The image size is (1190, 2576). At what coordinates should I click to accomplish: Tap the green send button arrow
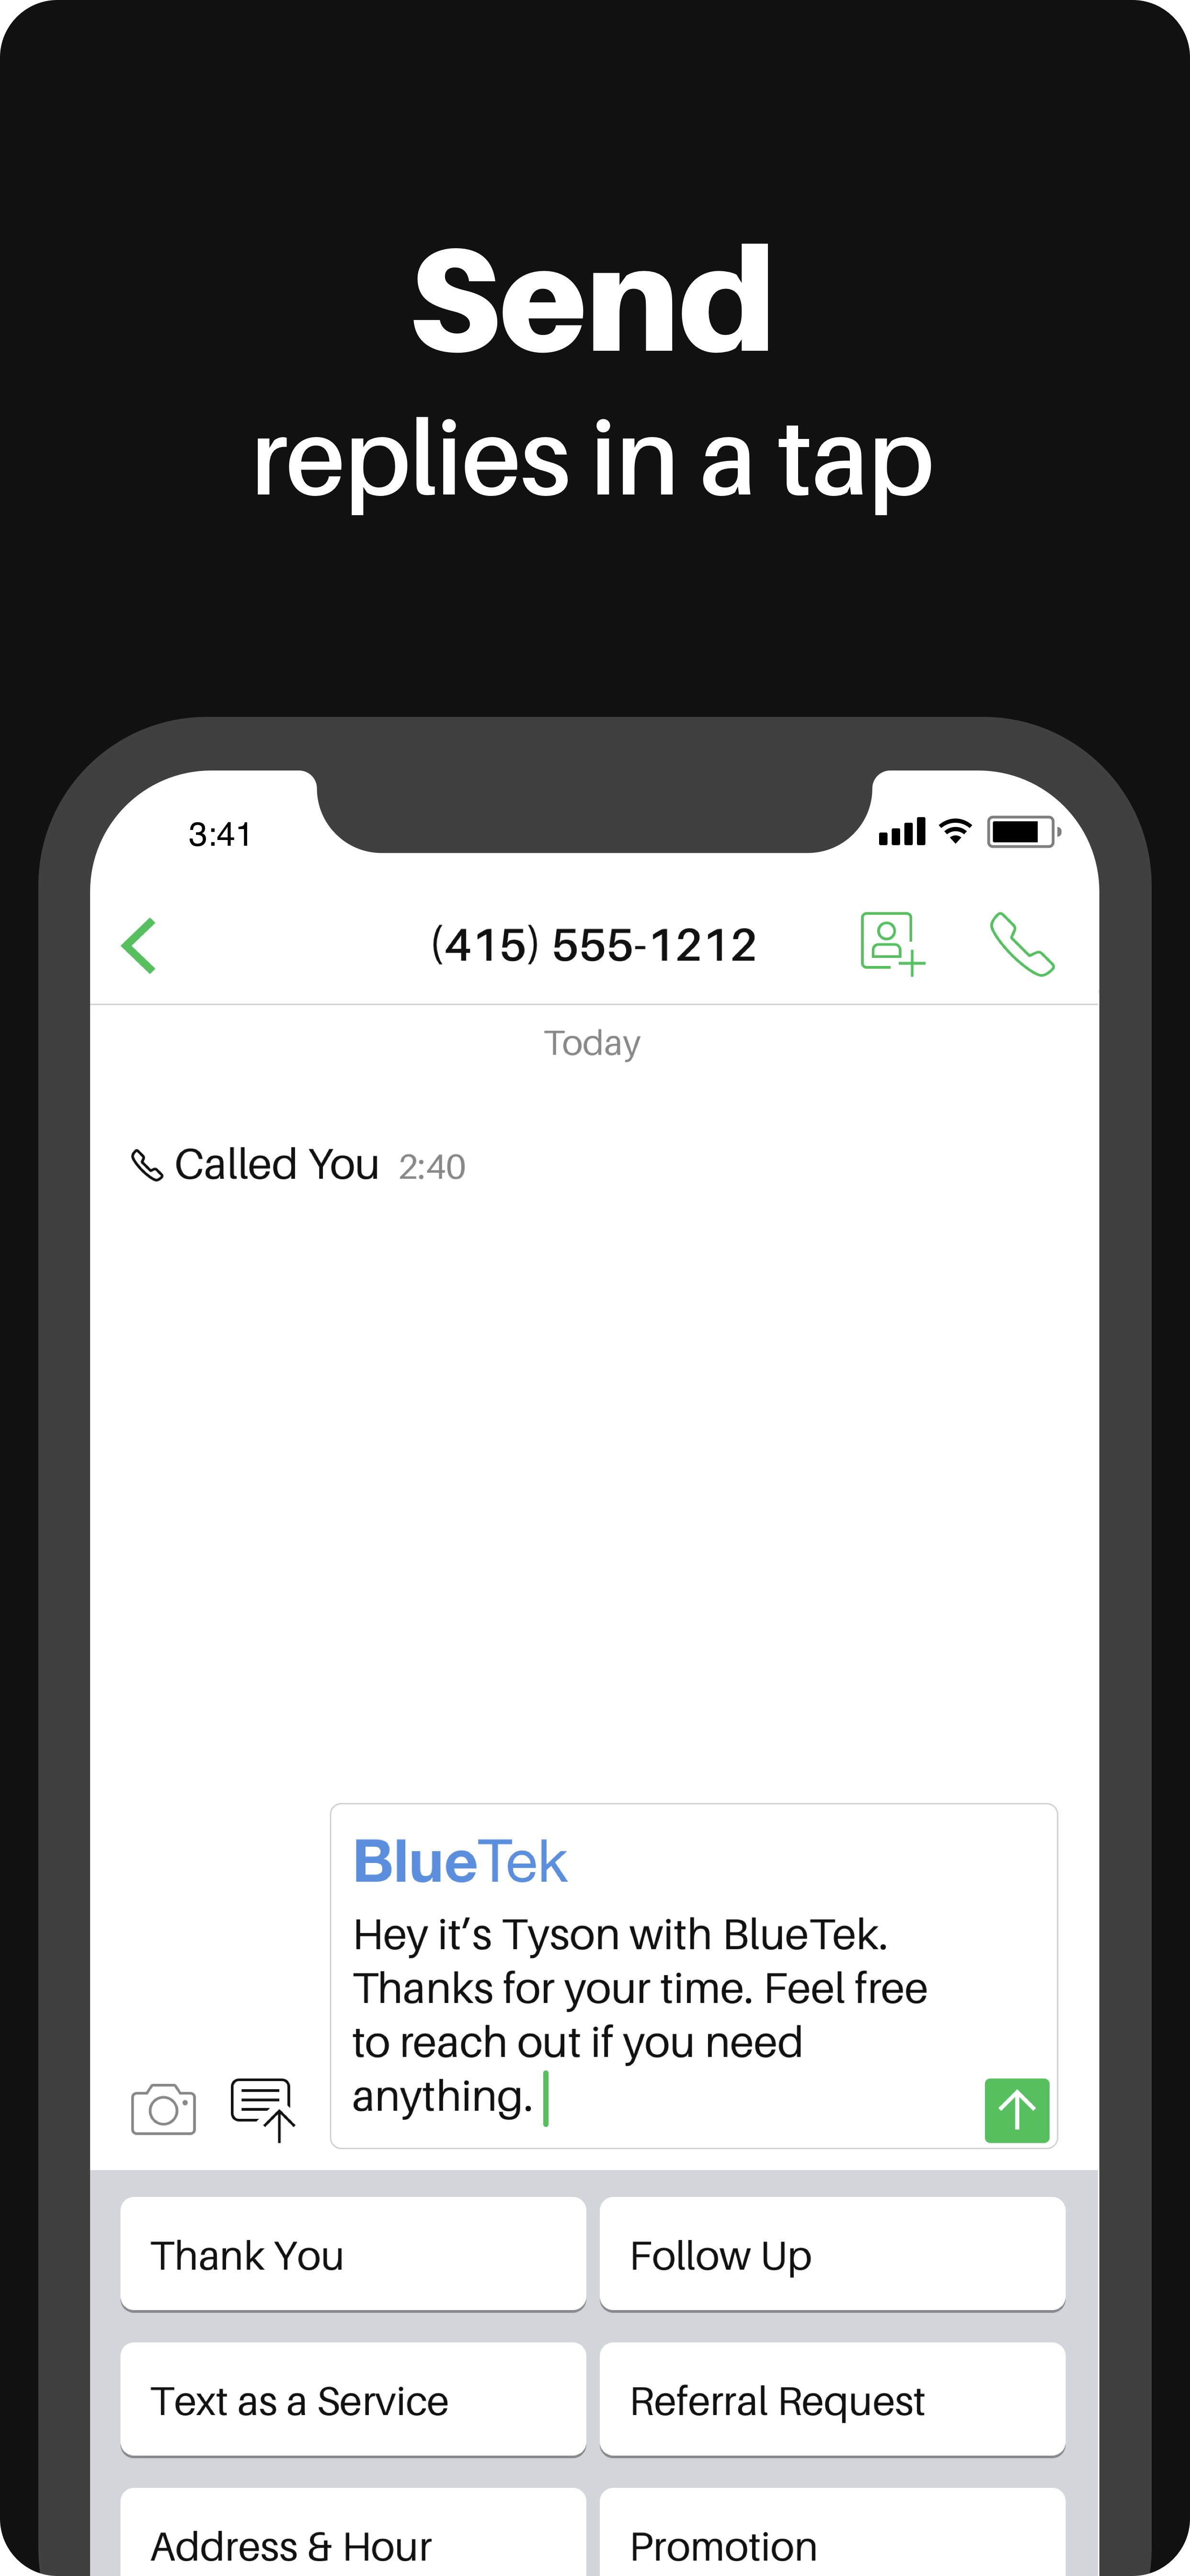(x=1018, y=2109)
